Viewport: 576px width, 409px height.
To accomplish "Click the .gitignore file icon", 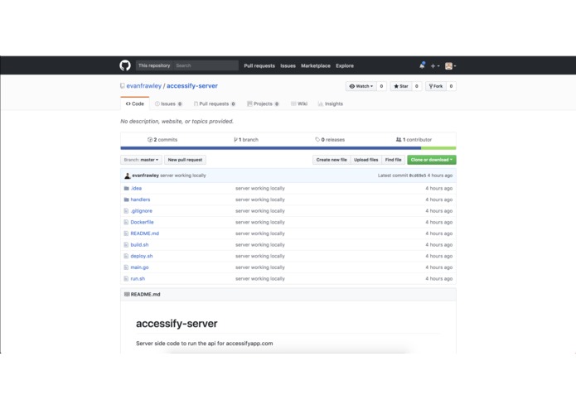I will 126,211.
